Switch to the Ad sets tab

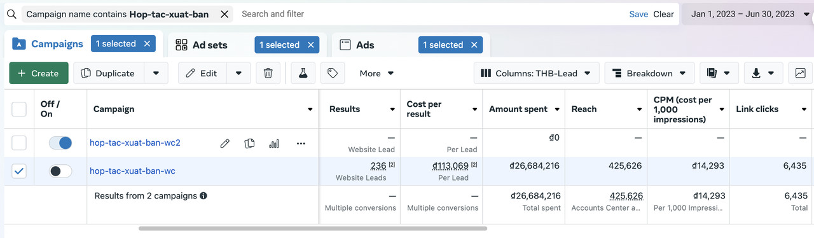(210, 45)
